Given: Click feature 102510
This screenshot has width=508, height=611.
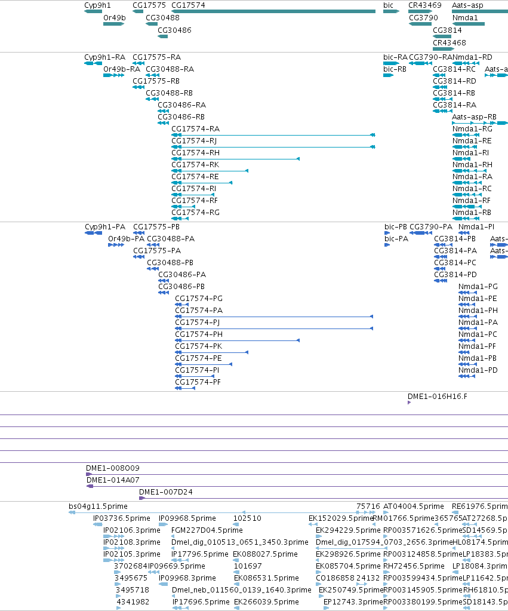Looking at the screenshot, I should pos(247,518).
